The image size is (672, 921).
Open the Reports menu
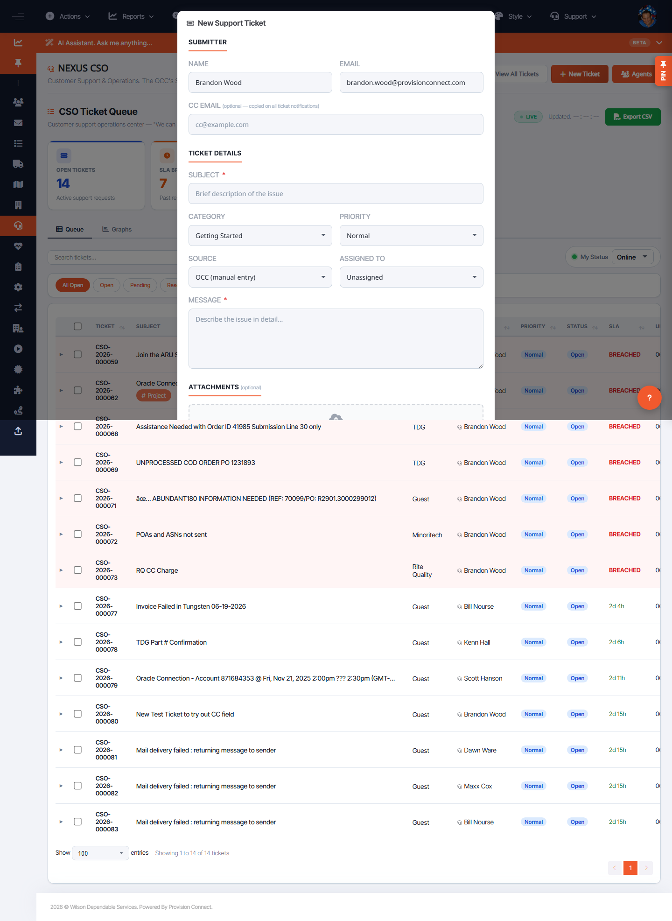tap(131, 16)
